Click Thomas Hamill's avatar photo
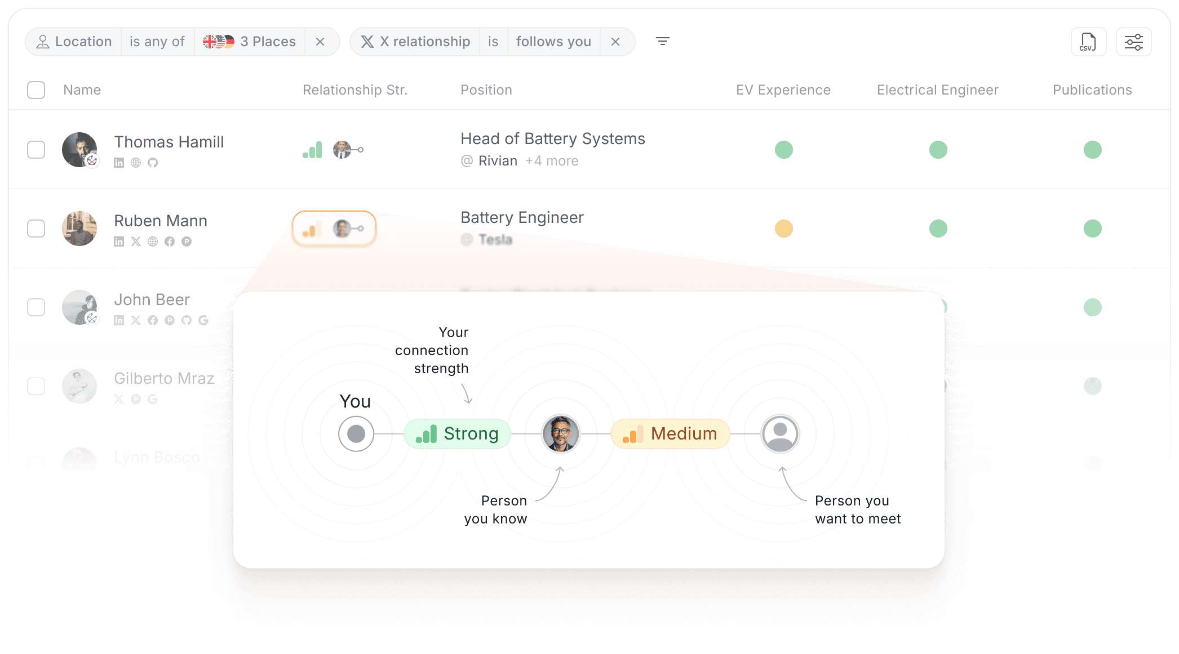 [x=79, y=150]
